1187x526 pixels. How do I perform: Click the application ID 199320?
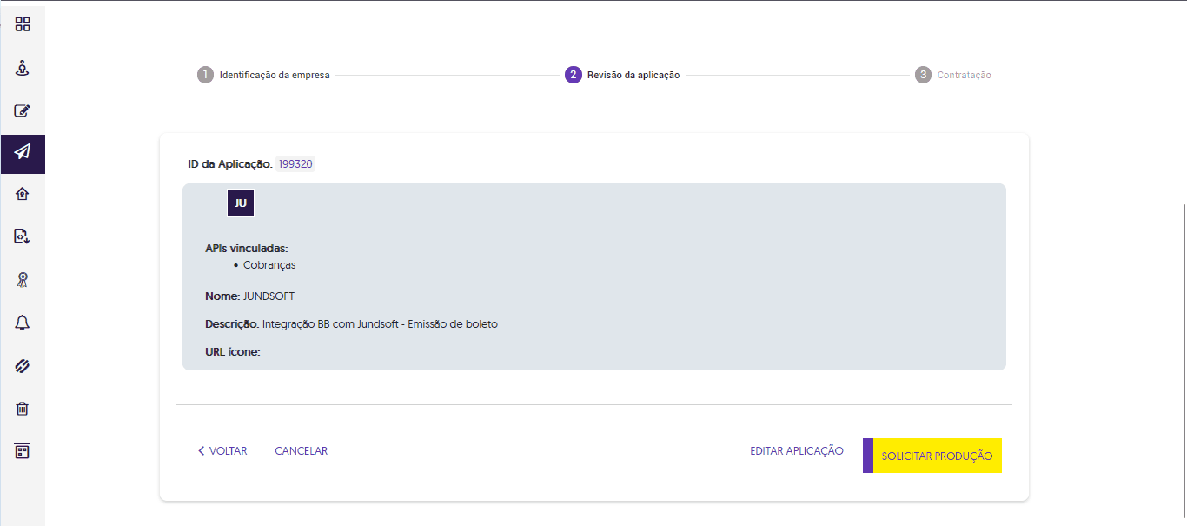point(295,164)
